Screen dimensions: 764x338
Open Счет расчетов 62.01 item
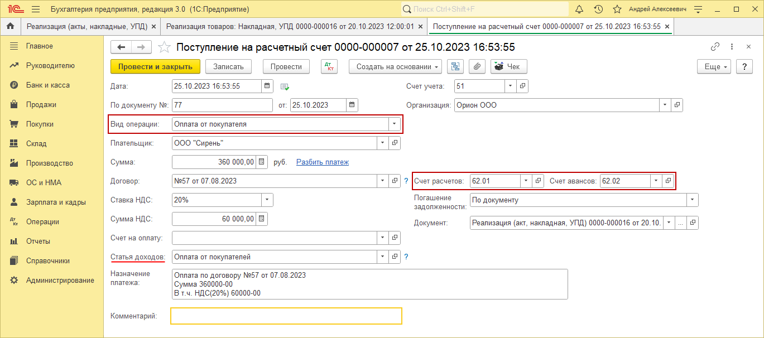pyautogui.click(x=538, y=181)
